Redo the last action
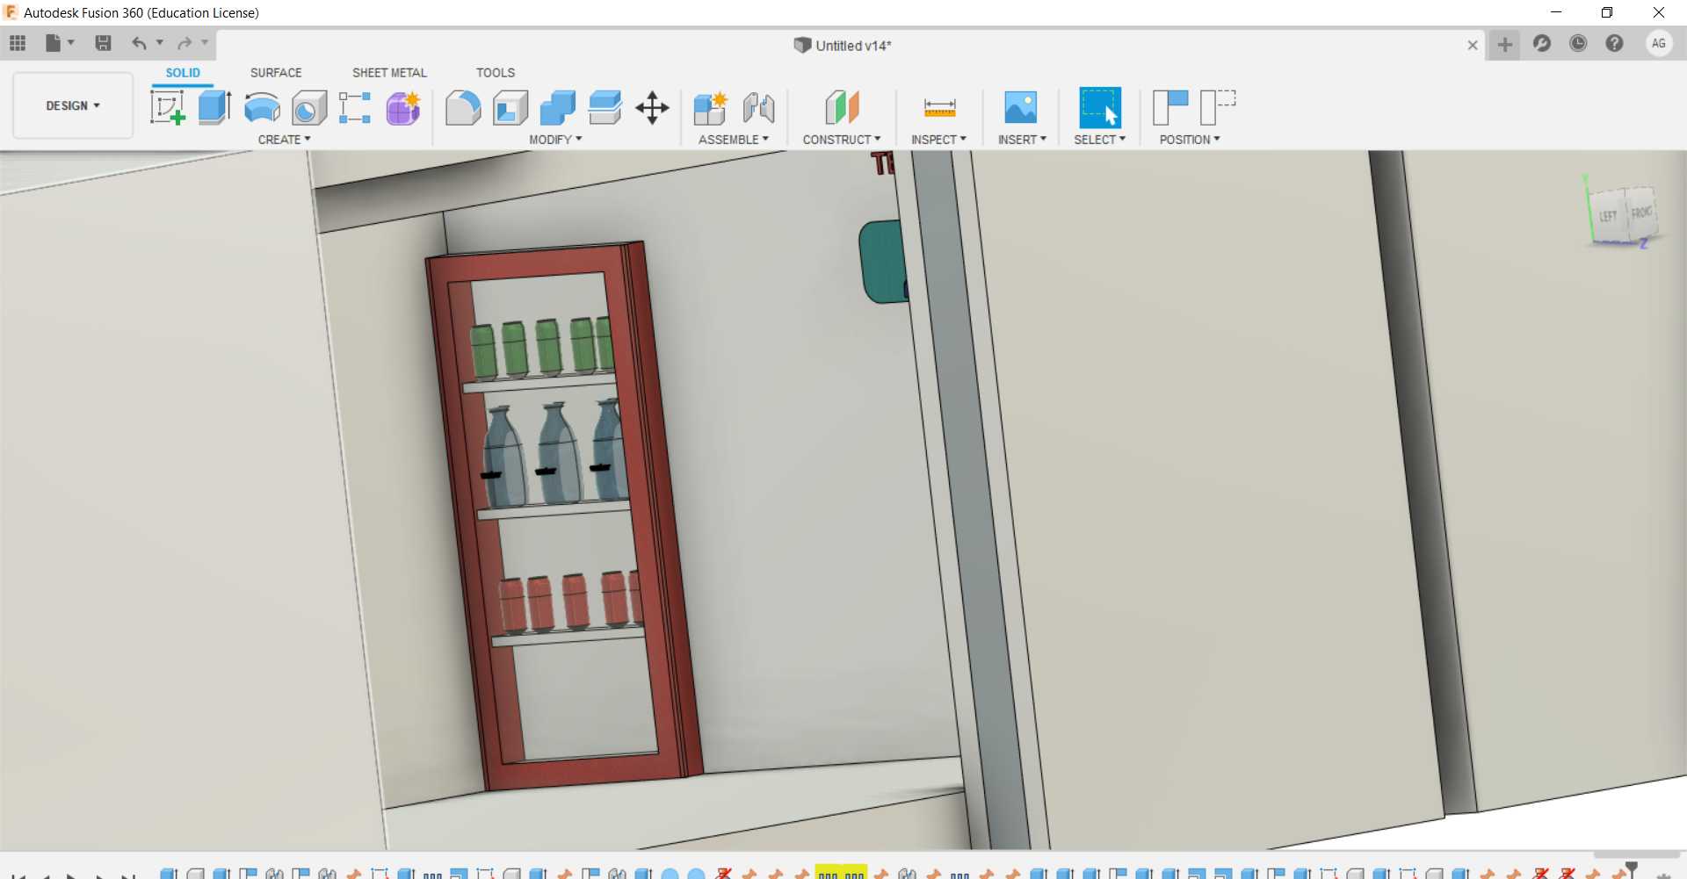 coord(184,43)
